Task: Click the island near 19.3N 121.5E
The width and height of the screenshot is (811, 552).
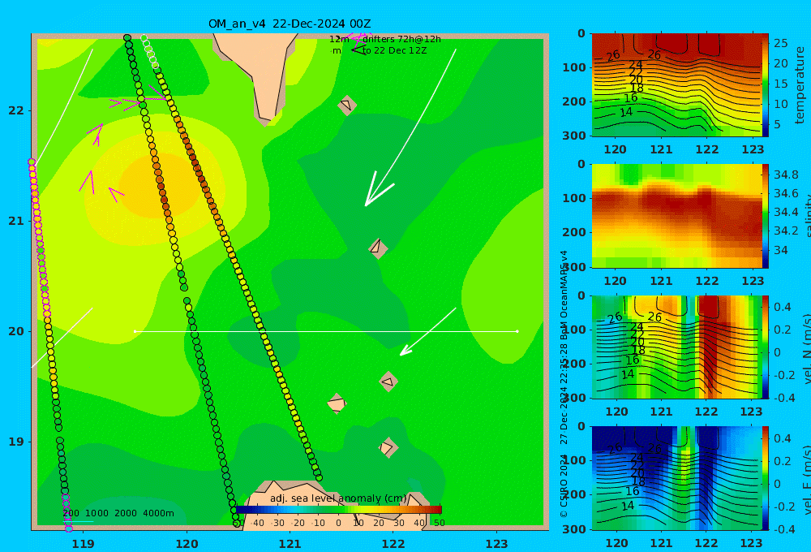Action: (x=337, y=403)
